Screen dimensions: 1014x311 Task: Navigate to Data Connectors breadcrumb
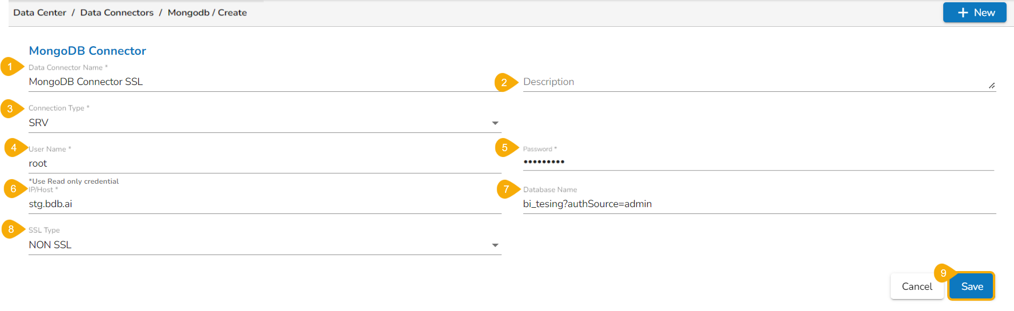coord(117,13)
